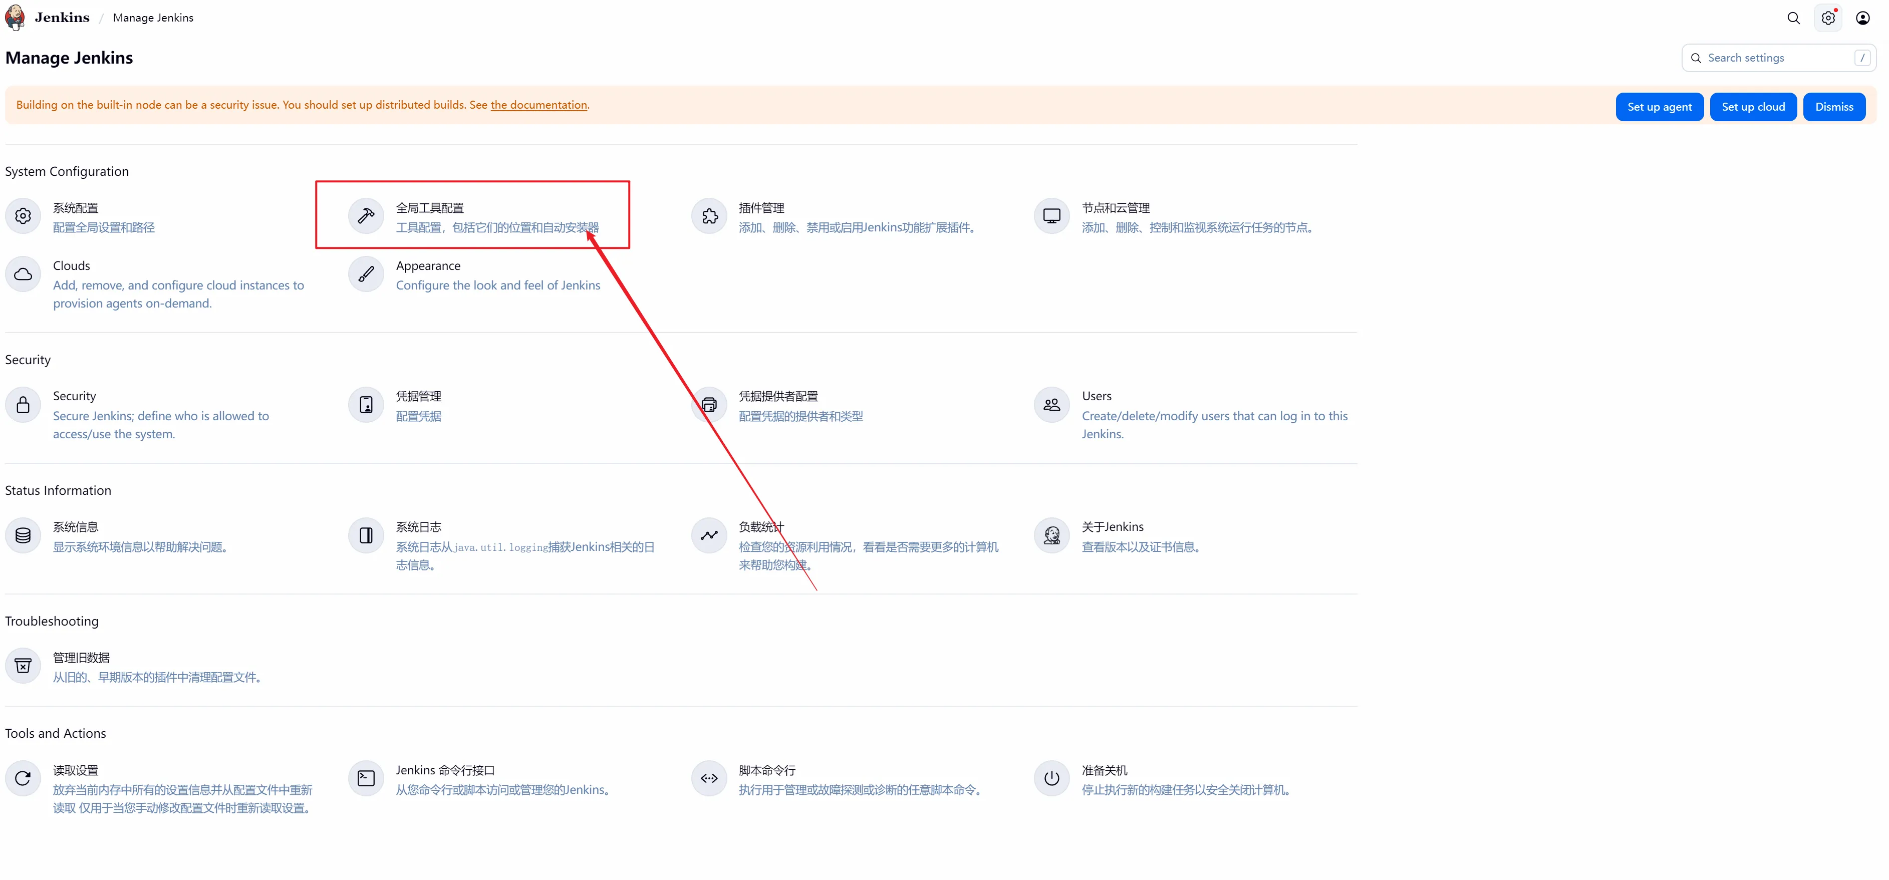Click the Appearance brush icon
The height and width of the screenshot is (880, 1889).
(366, 274)
